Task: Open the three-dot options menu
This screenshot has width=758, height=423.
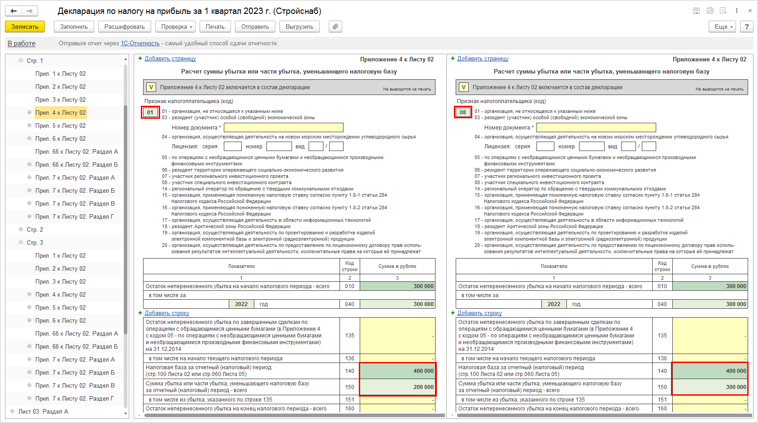Action: (x=736, y=11)
